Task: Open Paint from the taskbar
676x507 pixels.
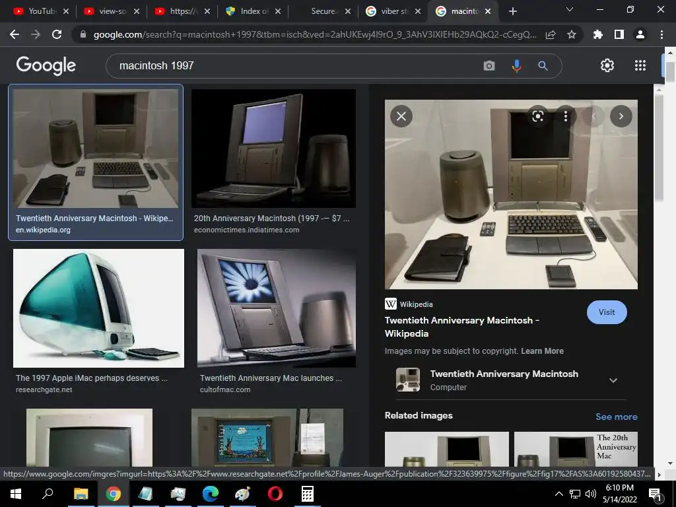Action: 243,494
